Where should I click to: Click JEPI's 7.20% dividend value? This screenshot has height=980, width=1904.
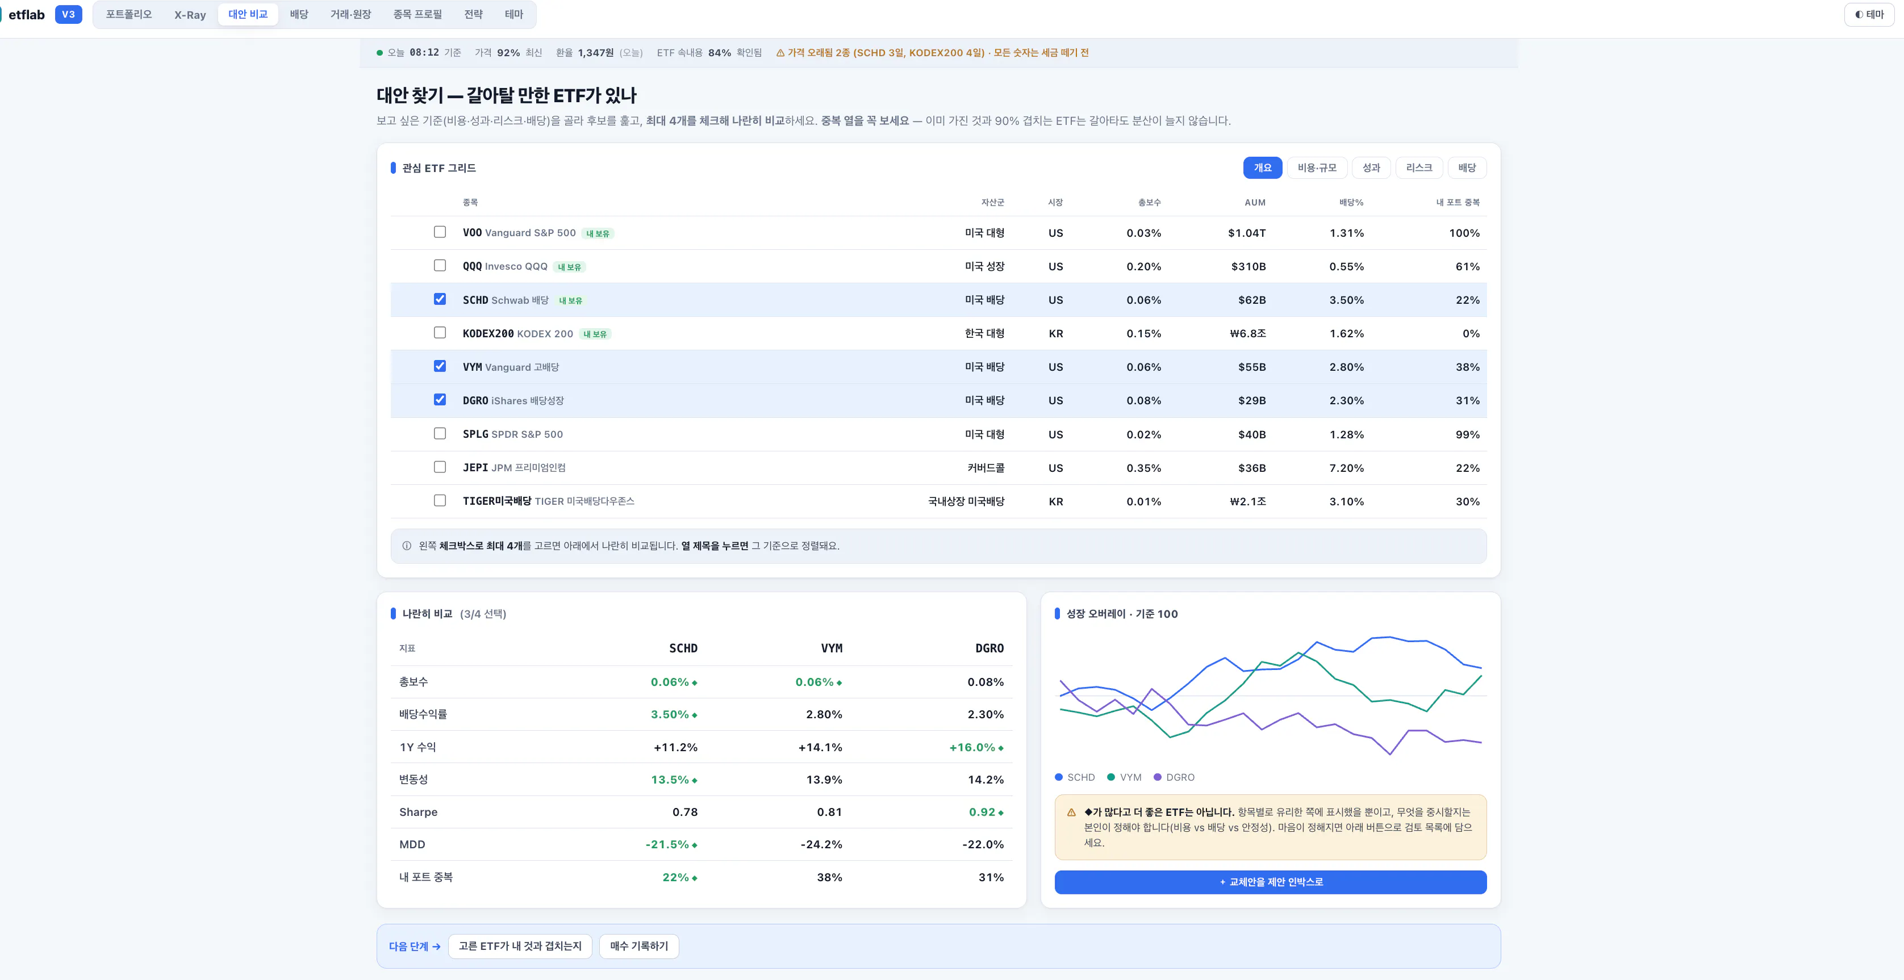pos(1347,468)
